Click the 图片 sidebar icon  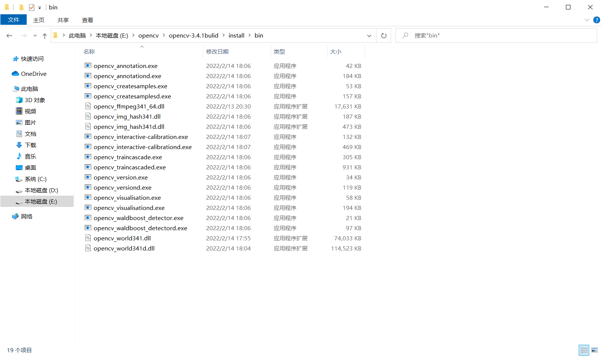pos(19,122)
